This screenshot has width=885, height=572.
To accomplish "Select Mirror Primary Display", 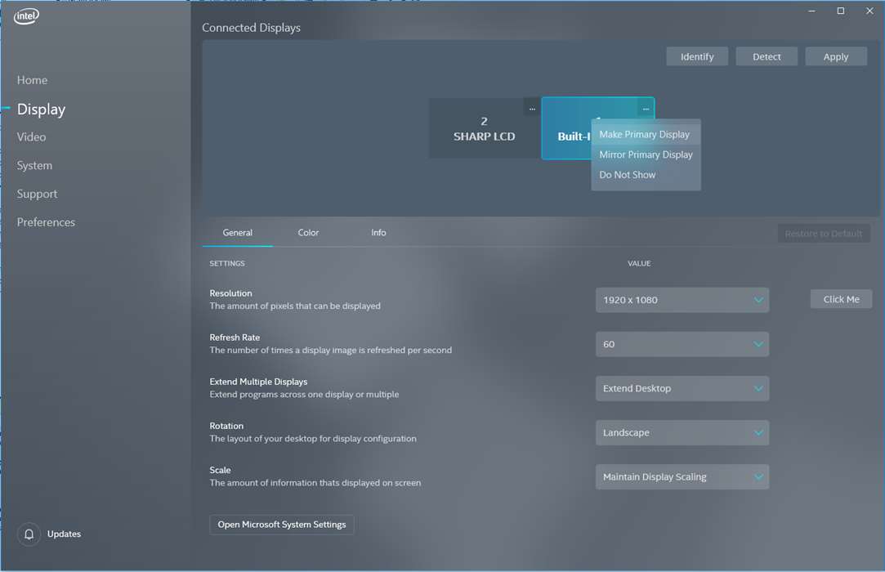I will pos(646,154).
